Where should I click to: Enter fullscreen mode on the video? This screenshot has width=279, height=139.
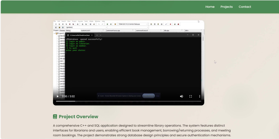(191, 96)
